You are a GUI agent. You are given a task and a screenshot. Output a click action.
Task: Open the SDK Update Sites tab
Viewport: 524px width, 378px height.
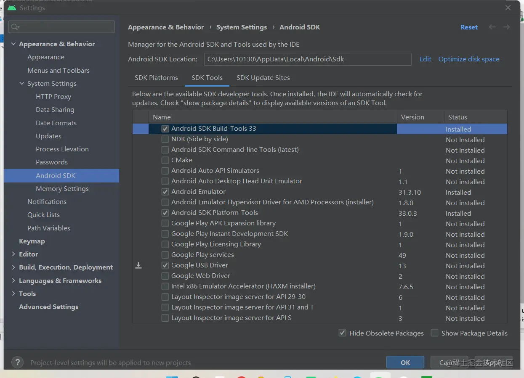263,78
